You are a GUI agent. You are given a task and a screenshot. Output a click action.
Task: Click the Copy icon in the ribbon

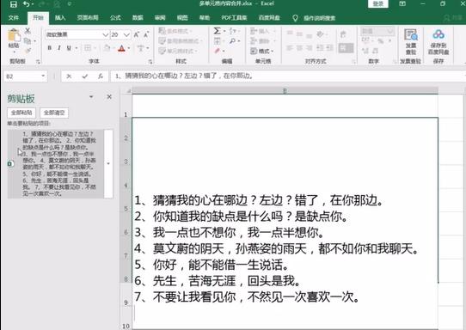point(28,40)
